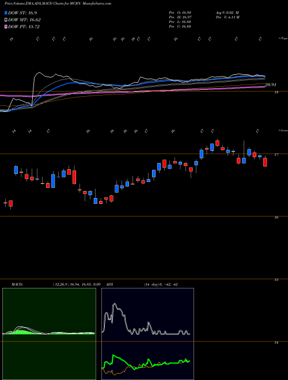Image resolution: width=288 pixels, height=380 pixels.
Task: Click the ADX indicator chart panel
Action: (147, 334)
